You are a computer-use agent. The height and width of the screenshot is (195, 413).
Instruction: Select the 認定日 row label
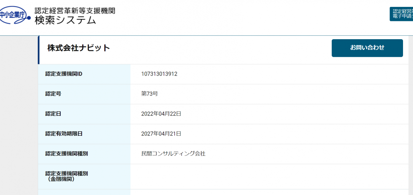[53, 114]
